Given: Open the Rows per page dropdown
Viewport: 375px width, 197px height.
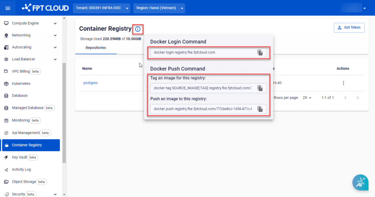Looking at the screenshot, I should [x=307, y=98].
